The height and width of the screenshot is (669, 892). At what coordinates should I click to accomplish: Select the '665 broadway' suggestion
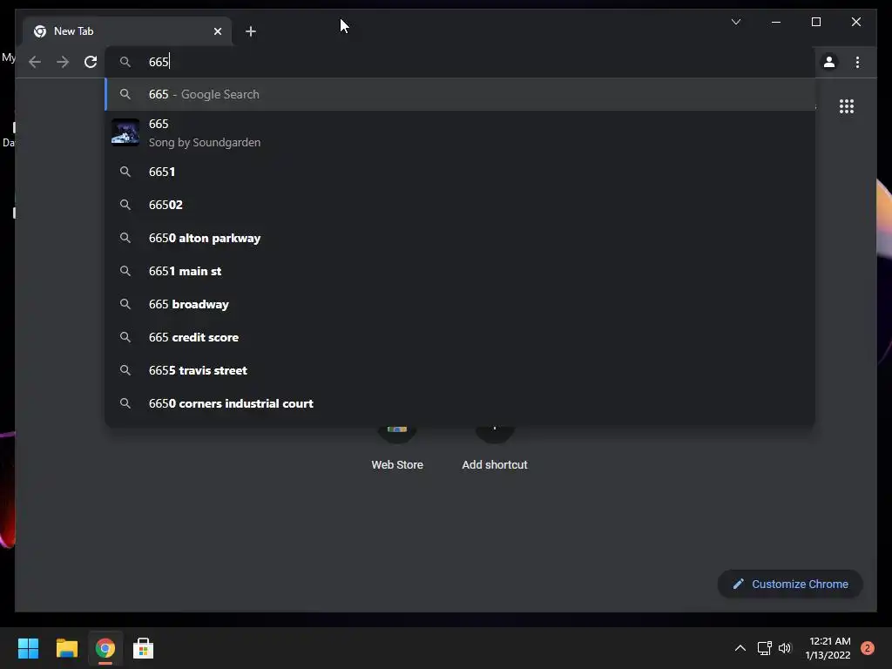click(x=460, y=304)
